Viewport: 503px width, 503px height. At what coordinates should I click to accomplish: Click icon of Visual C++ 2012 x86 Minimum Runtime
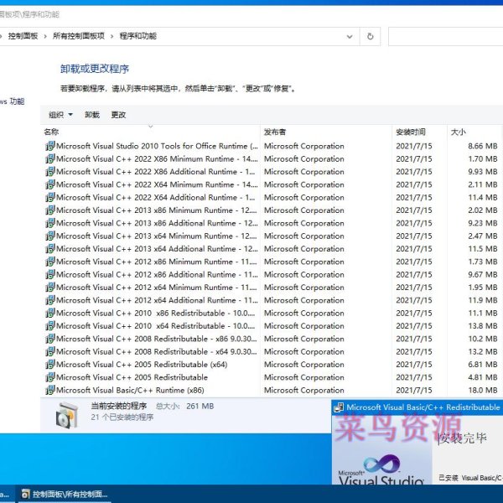pos(50,262)
